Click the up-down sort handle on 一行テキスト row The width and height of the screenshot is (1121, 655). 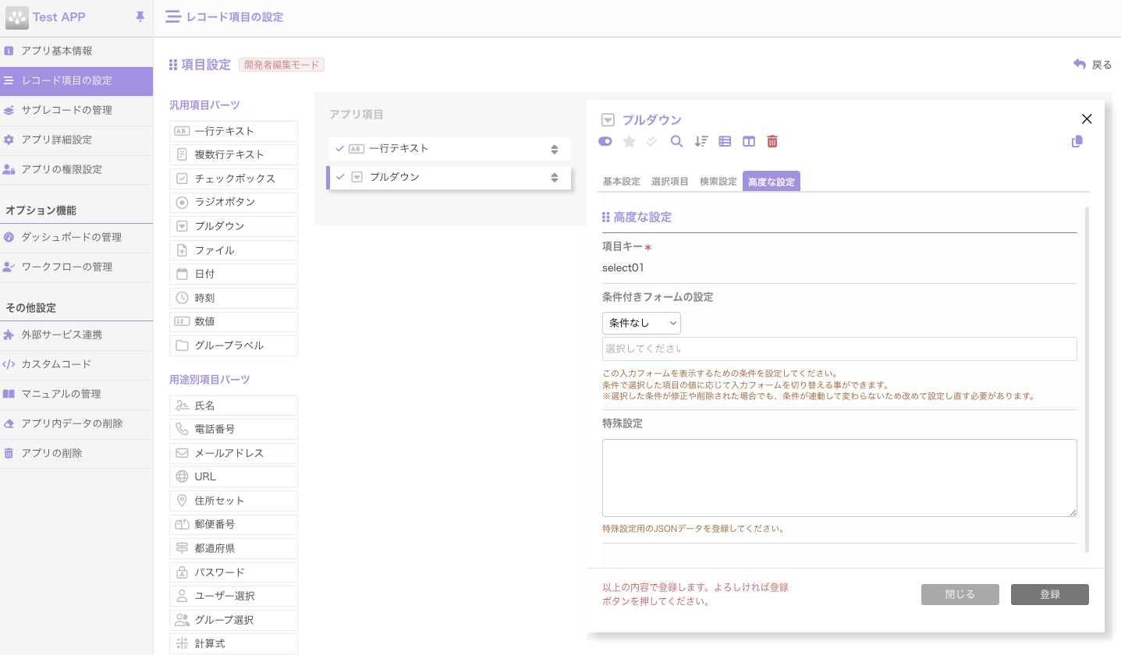[x=555, y=149]
